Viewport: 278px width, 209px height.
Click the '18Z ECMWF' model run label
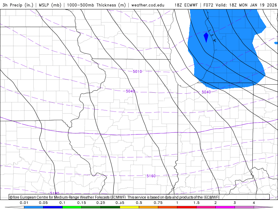(x=186, y=5)
